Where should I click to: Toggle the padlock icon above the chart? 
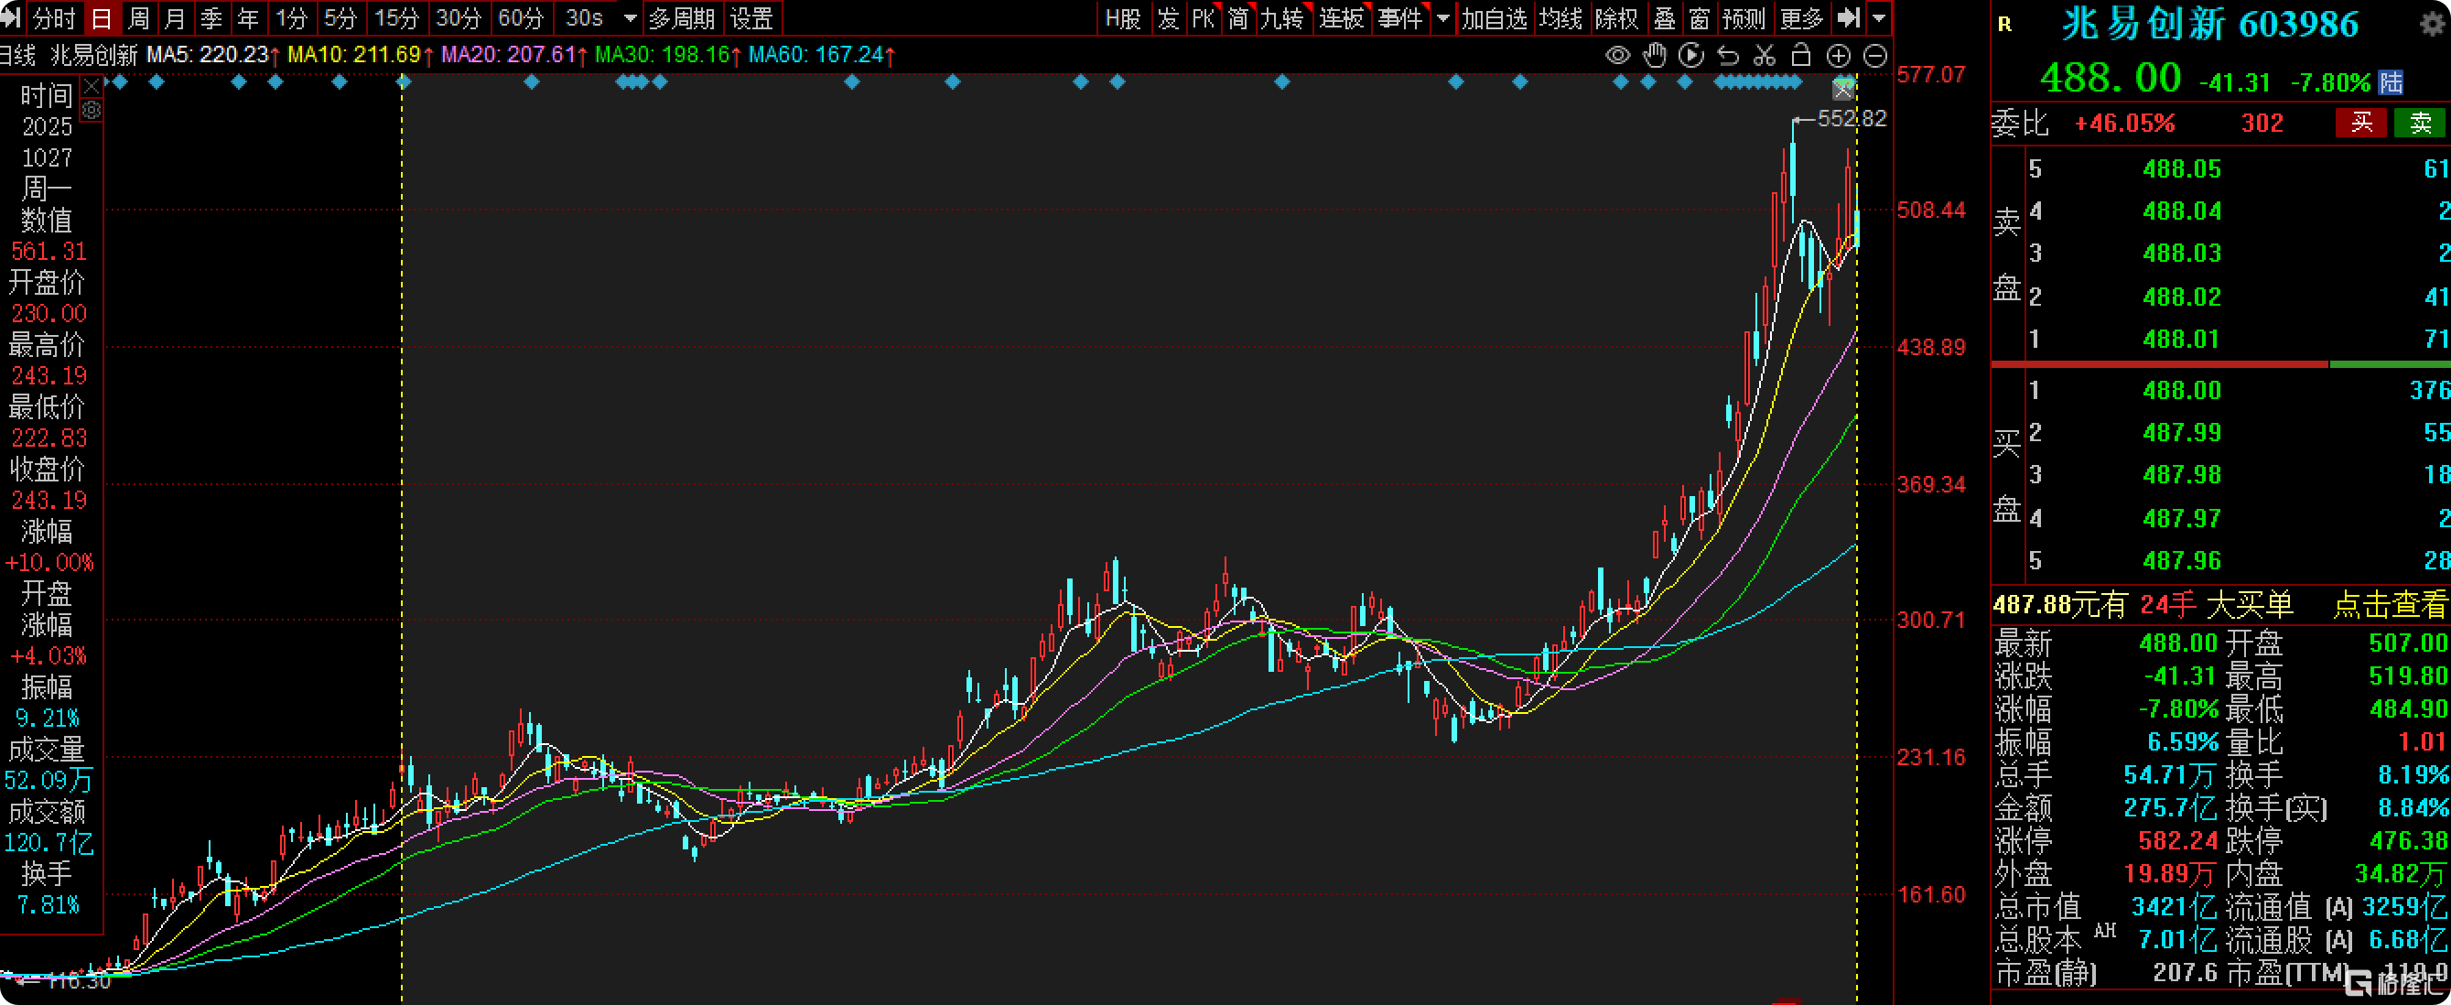point(1800,55)
